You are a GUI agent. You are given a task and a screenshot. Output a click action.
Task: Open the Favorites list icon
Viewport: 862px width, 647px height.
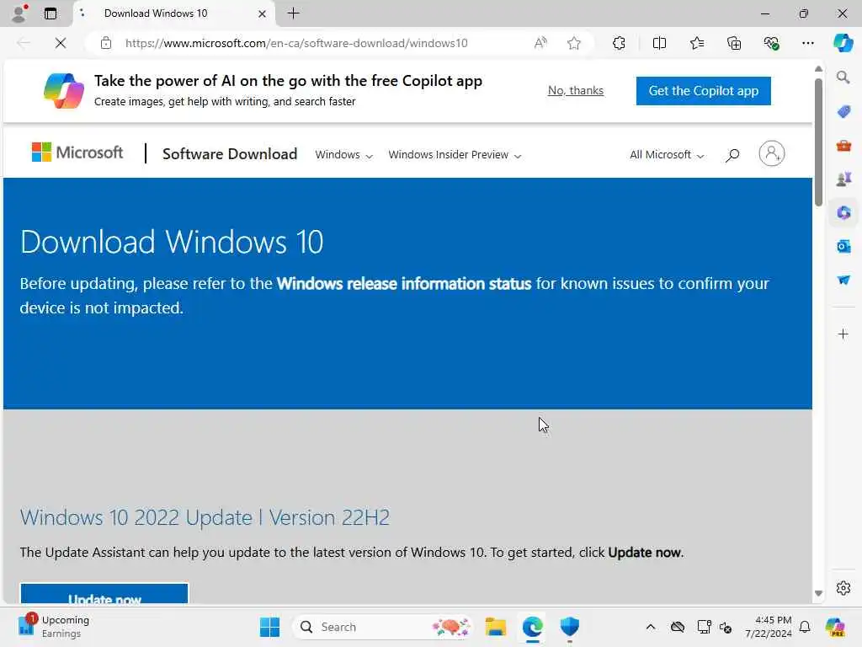pyautogui.click(x=696, y=43)
